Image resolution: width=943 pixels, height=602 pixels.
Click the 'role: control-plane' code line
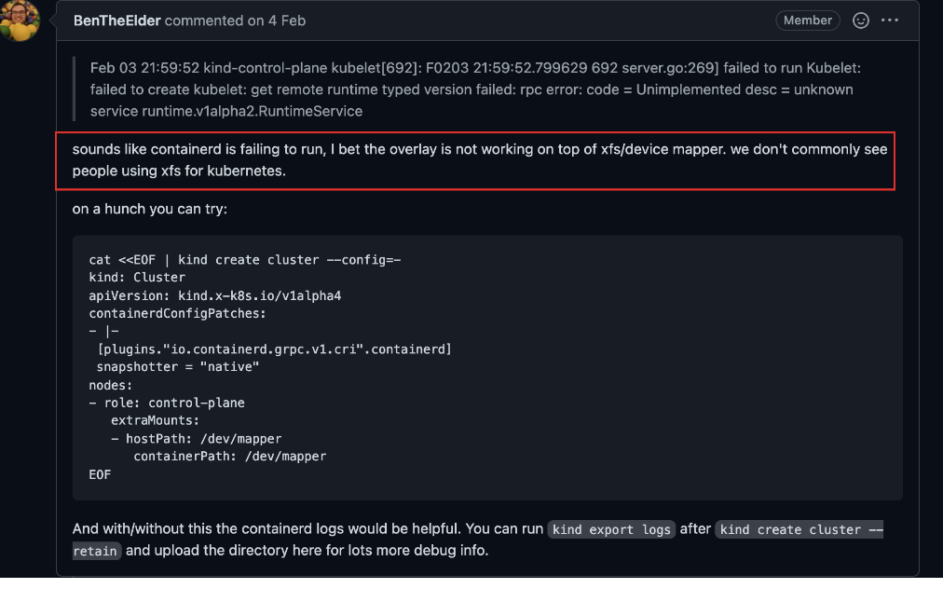point(167,403)
